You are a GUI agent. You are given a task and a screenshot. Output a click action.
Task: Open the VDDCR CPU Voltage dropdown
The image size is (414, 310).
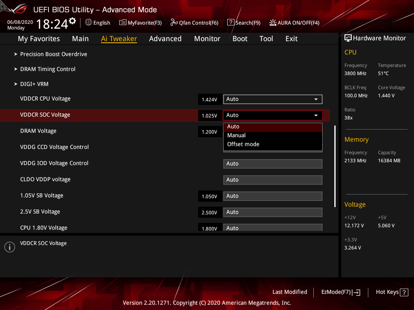point(273,99)
